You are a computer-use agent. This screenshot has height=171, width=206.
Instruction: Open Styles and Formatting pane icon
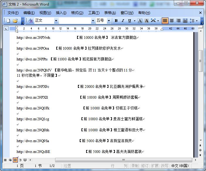click(x=30, y=20)
